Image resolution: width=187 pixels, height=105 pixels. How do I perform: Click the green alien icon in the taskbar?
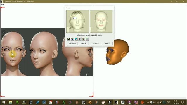click(x=17, y=102)
